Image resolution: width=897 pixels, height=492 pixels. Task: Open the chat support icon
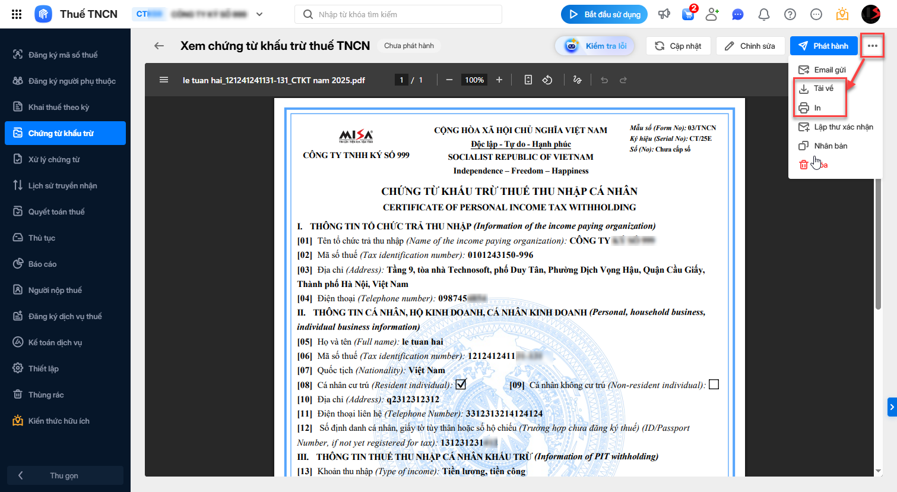(x=738, y=14)
